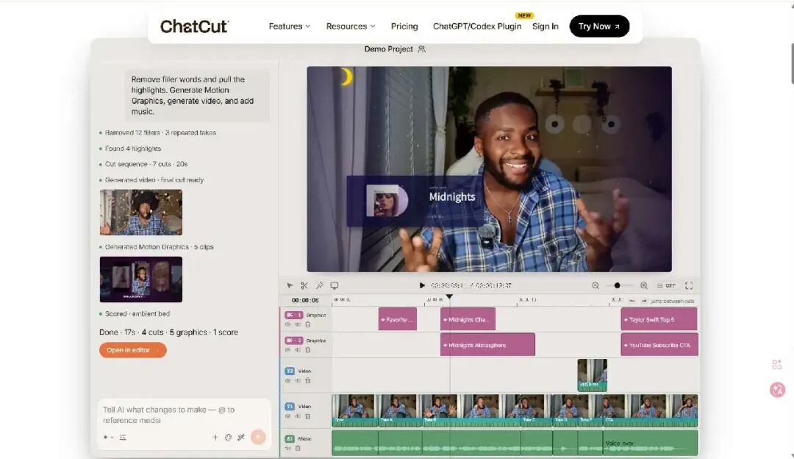
Task: Click the 00:00:06 timecode display
Action: point(305,300)
